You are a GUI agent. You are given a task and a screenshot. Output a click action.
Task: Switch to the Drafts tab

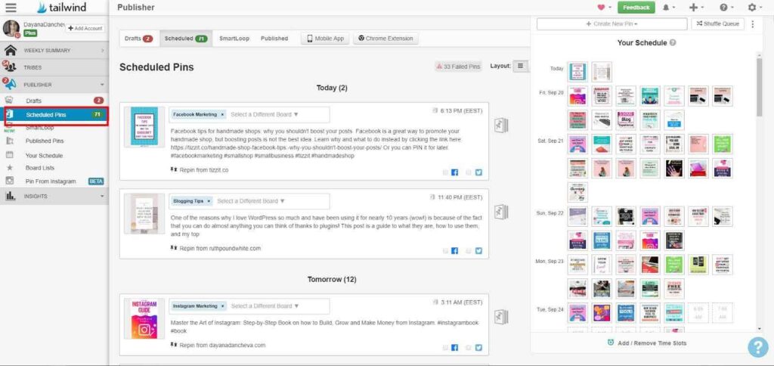click(x=139, y=39)
